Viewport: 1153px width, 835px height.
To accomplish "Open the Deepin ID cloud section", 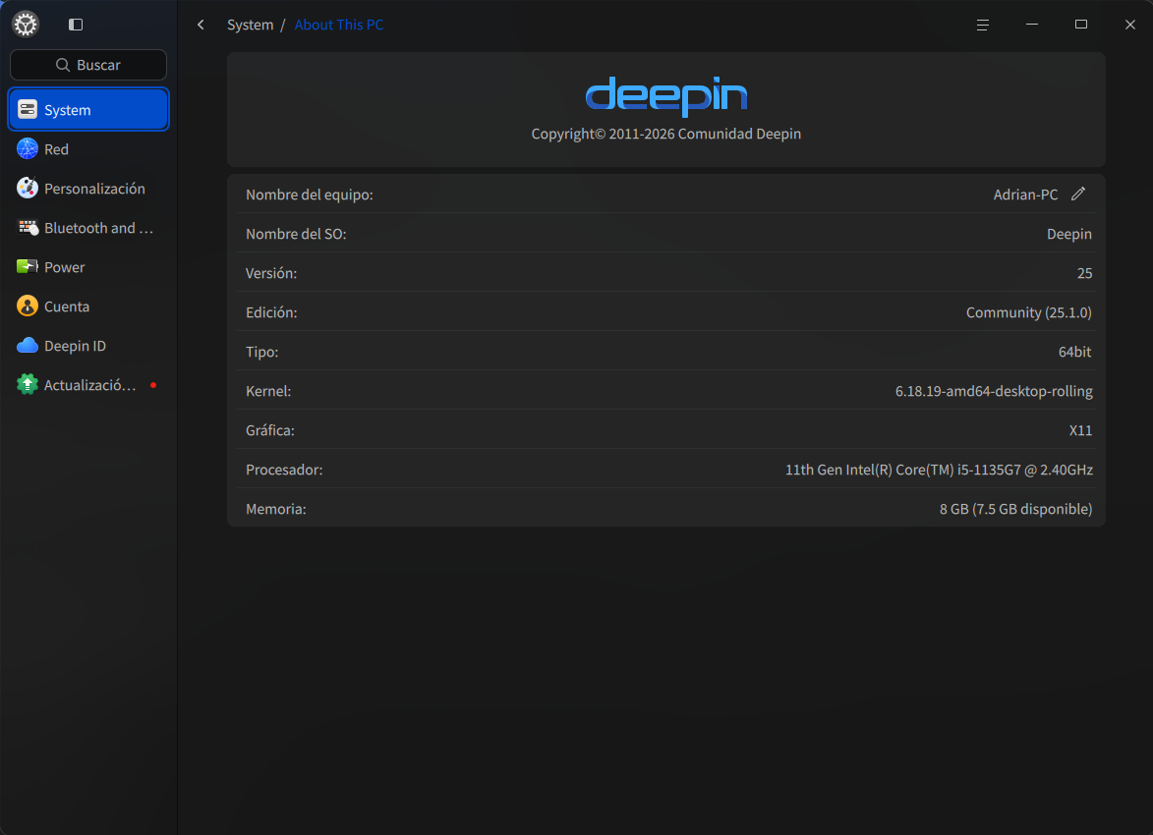I will pos(74,345).
